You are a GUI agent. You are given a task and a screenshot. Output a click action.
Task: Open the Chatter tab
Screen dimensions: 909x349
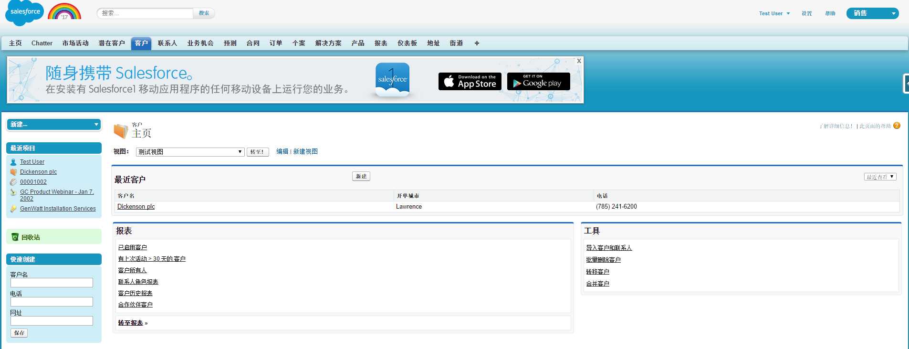42,43
